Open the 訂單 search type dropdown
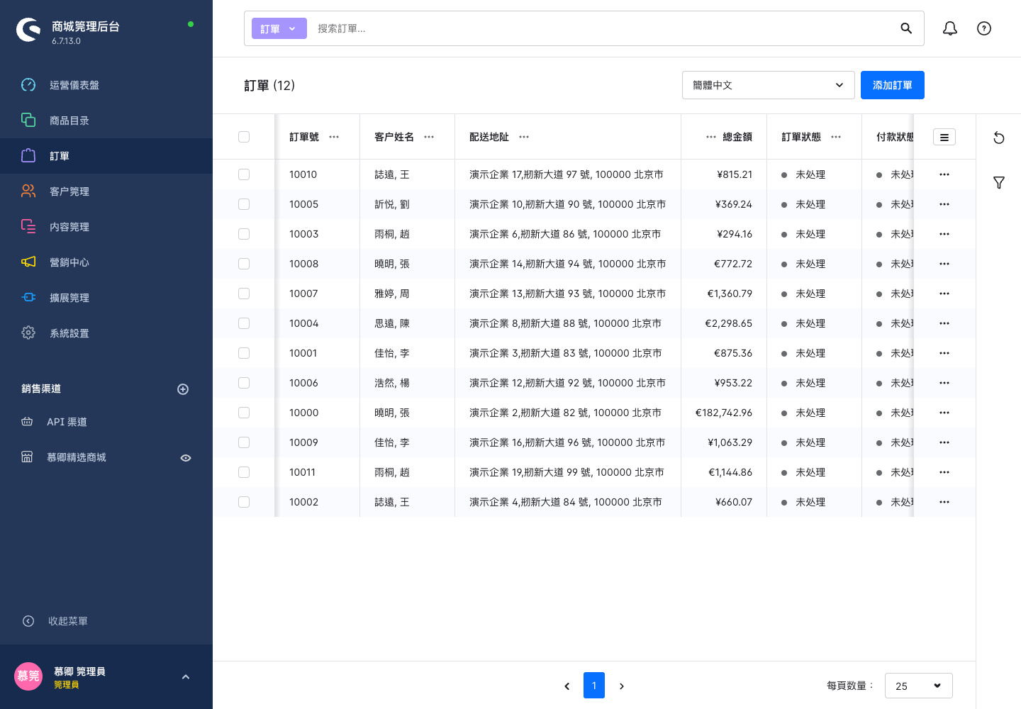 (279, 28)
